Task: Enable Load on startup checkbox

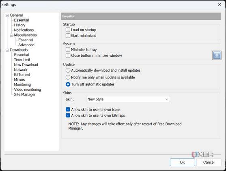Action: pos(68,30)
